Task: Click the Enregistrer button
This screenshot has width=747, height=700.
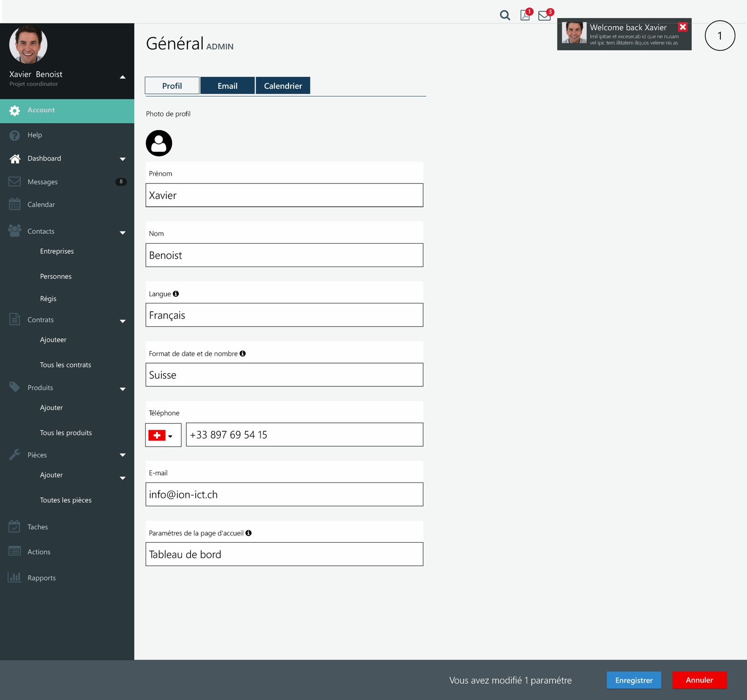Action: coord(634,680)
